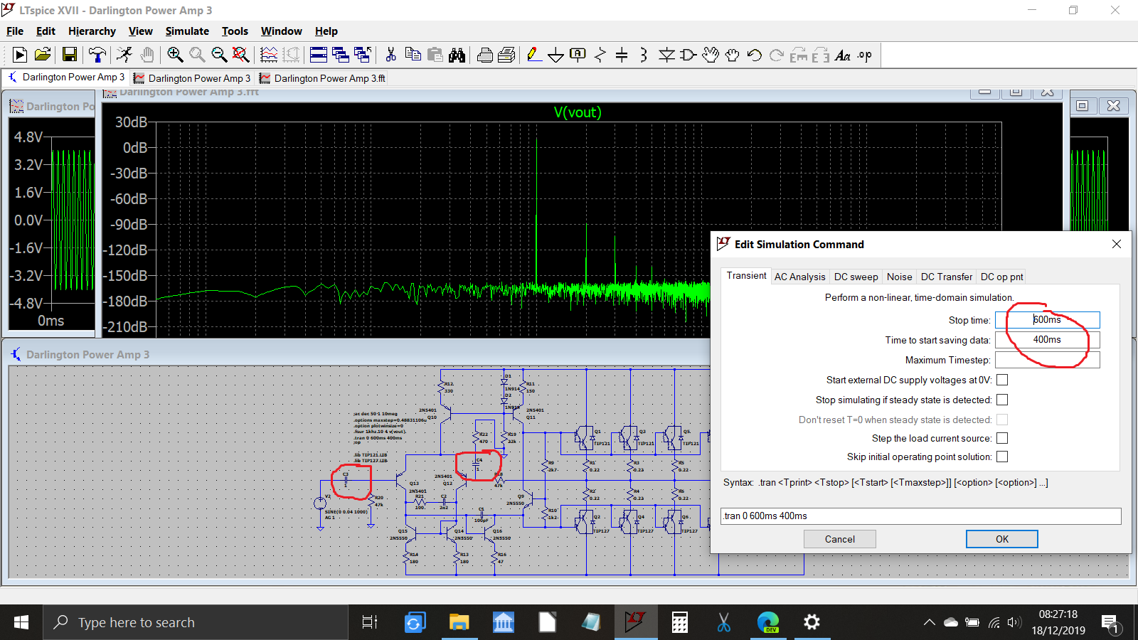Open the Control Panel hammer icon
Viewport: 1138px width, 640px height.
point(97,55)
